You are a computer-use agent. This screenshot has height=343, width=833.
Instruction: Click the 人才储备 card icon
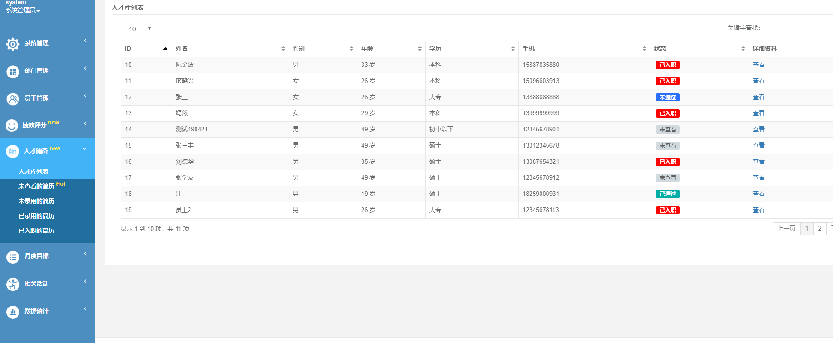(x=12, y=151)
